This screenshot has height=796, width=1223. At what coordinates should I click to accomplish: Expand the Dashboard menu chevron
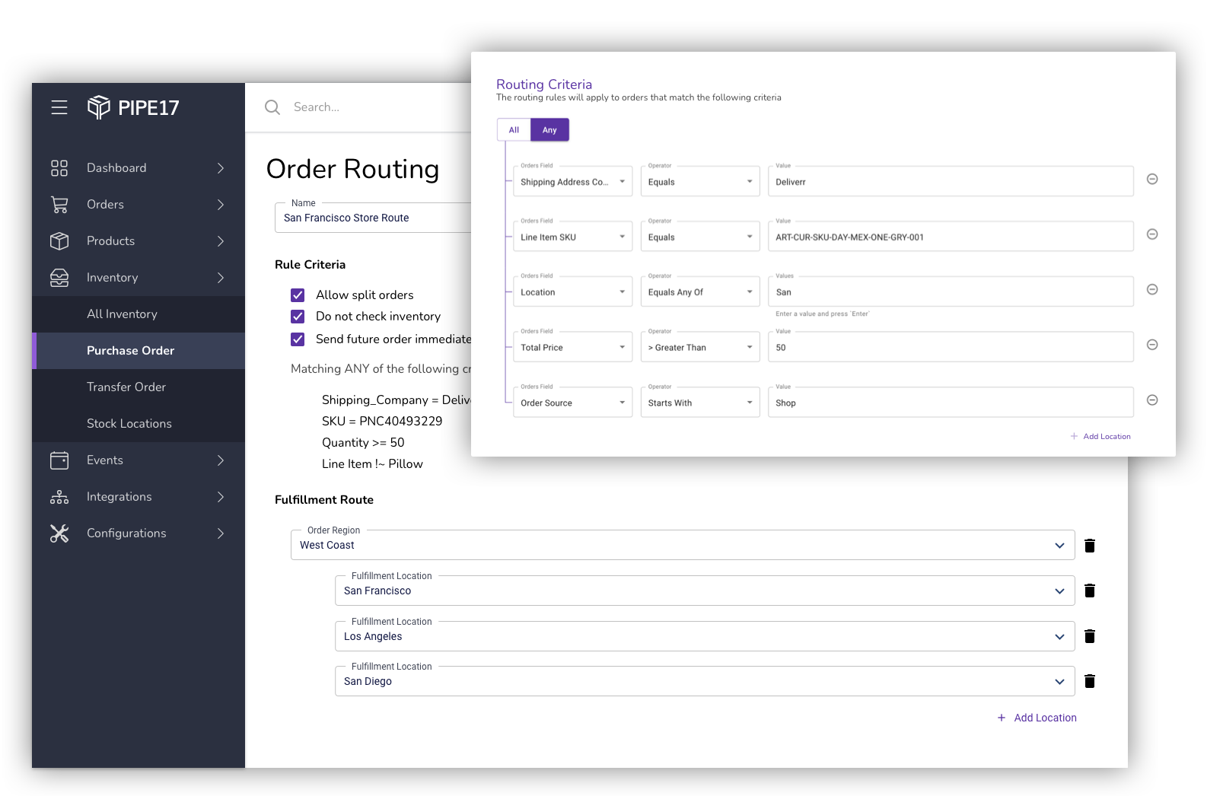click(221, 168)
